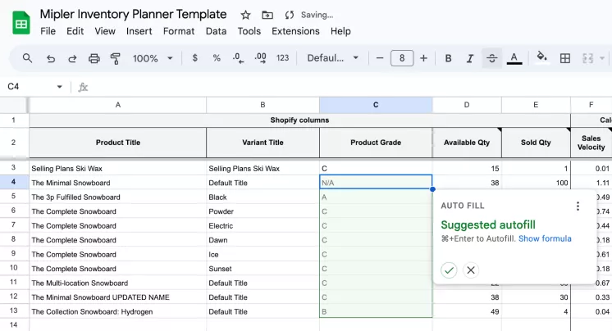Open the search menus magnifier
This screenshot has height=331, width=612.
point(27,58)
